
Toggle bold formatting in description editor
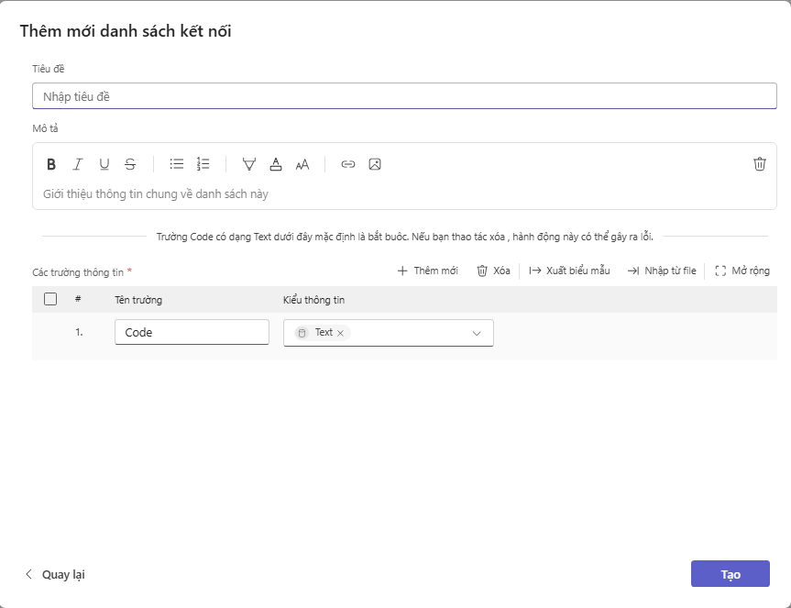[51, 164]
